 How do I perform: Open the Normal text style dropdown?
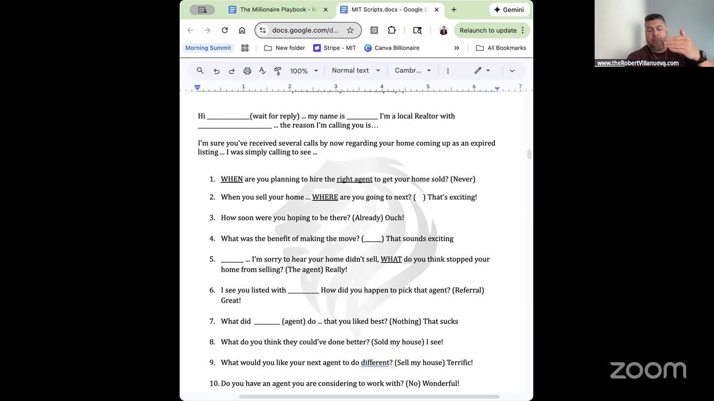[x=356, y=71]
